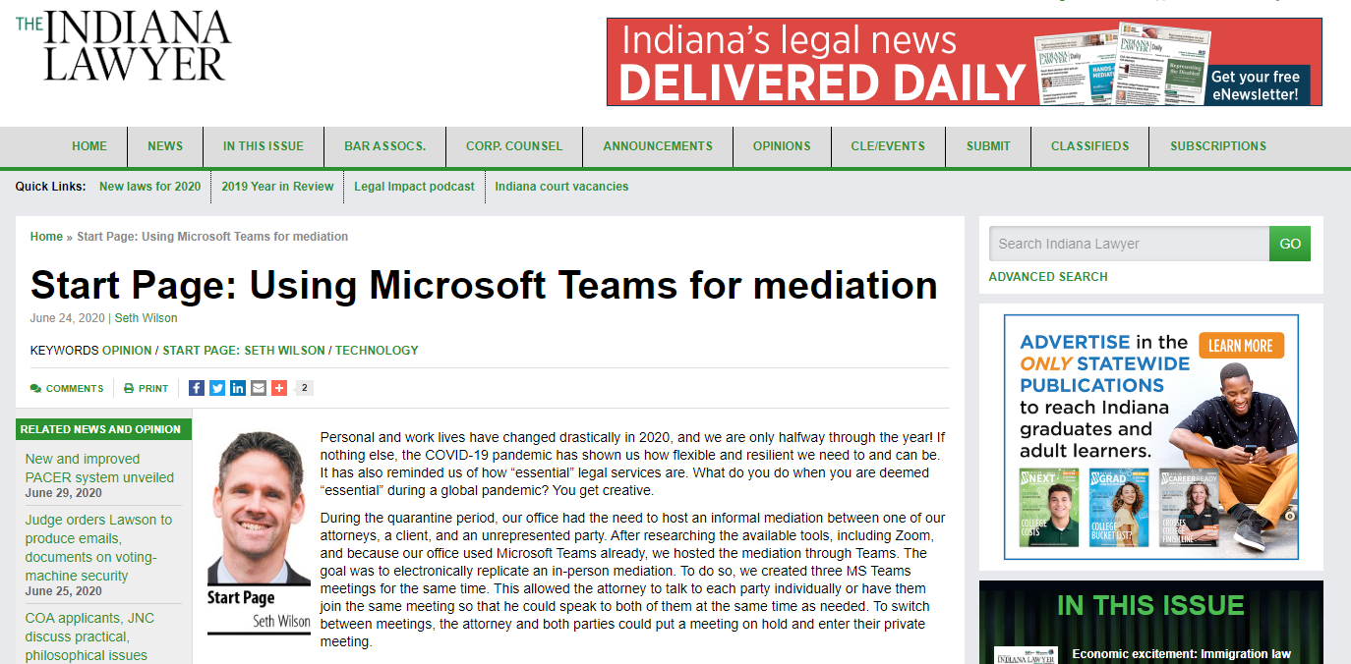Click the green GO search button
Image resolution: width=1351 pixels, height=664 pixels.
point(1290,244)
